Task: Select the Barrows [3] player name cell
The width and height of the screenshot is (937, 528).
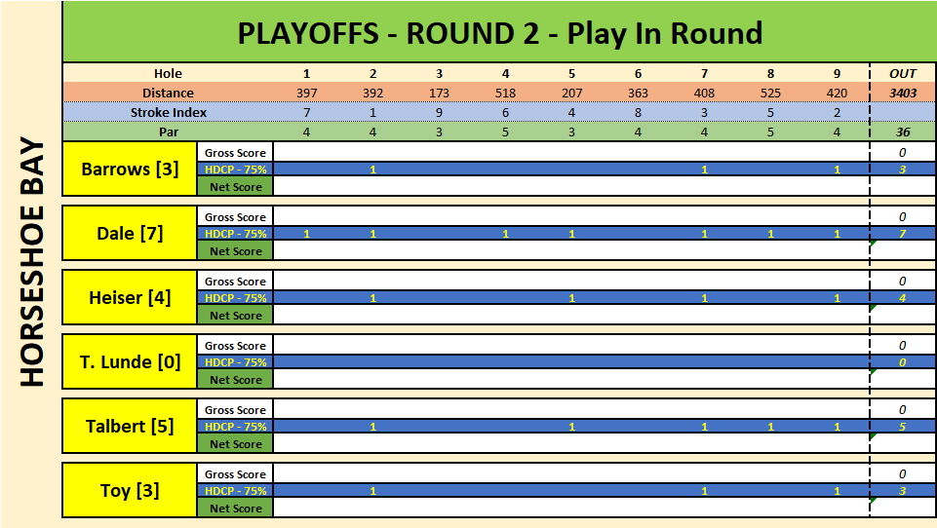Action: tap(130, 169)
